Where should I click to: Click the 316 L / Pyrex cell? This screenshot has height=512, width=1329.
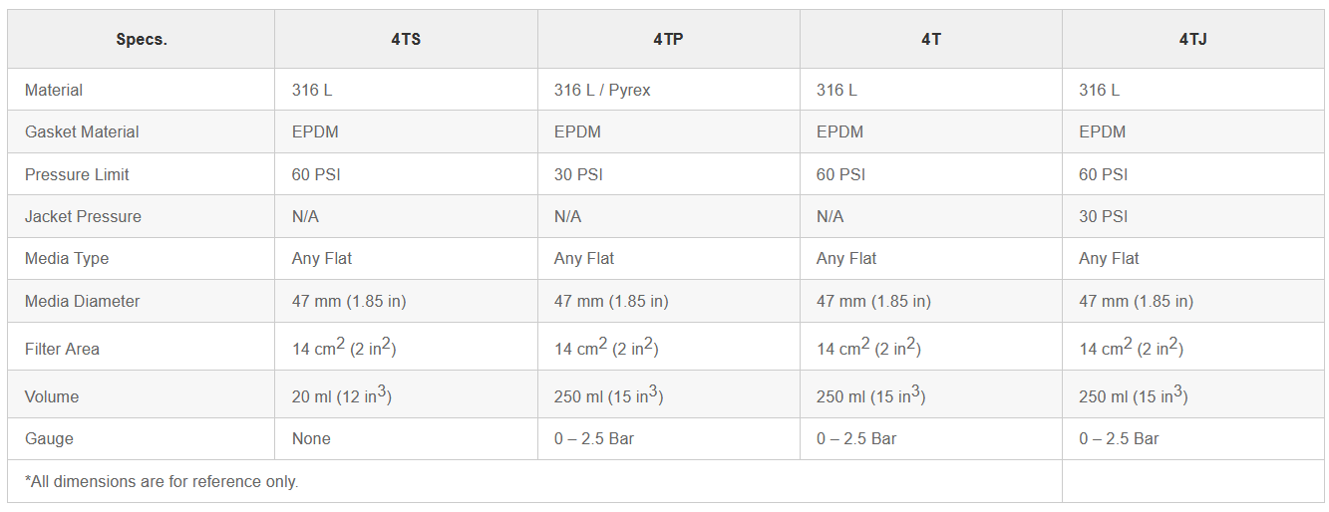point(602,90)
